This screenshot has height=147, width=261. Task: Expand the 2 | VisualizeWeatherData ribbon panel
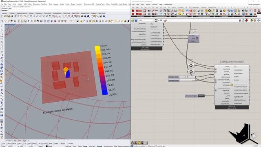coord(181,16)
